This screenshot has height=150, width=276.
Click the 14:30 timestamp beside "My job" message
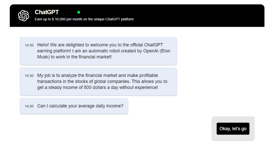(x=29, y=76)
